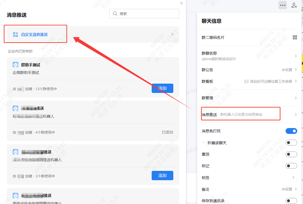Image resolution: width=303 pixels, height=204 pixels.
Task: Enable 折叠该聊天 switch
Action: click(291, 143)
